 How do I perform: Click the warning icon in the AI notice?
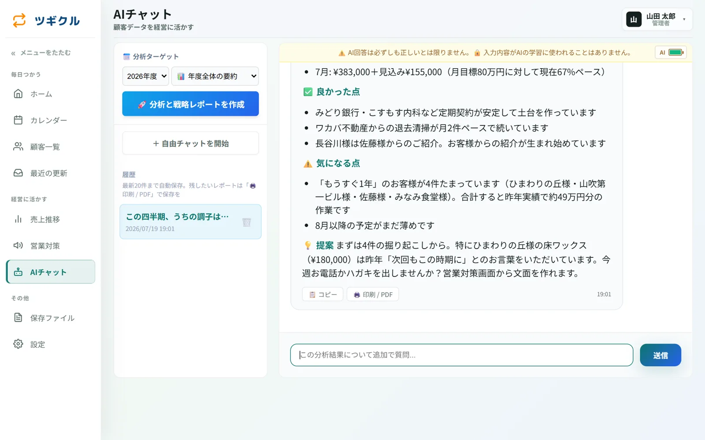point(341,53)
